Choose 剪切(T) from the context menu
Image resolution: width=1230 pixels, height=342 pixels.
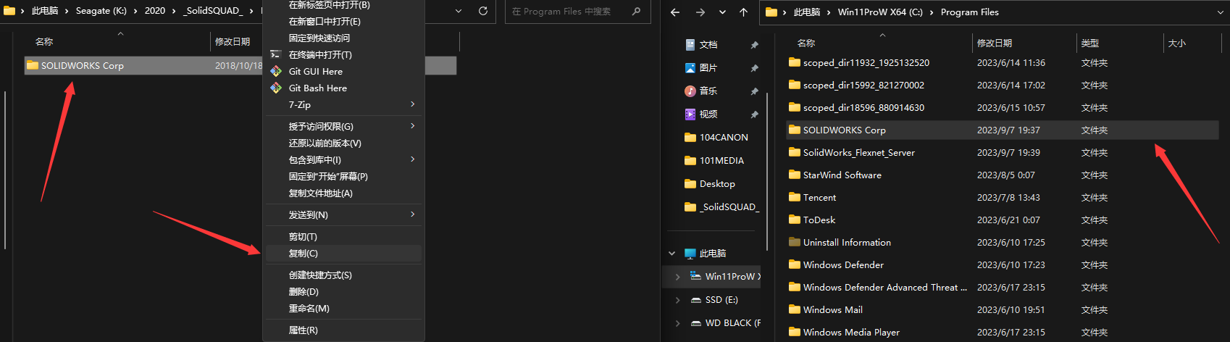coord(343,237)
